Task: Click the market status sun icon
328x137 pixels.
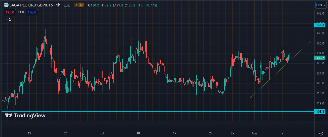Action: coord(76,5)
